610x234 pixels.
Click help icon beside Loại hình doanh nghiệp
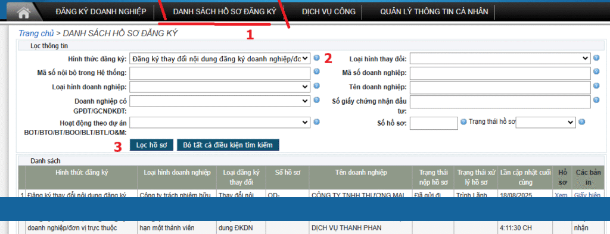click(317, 86)
